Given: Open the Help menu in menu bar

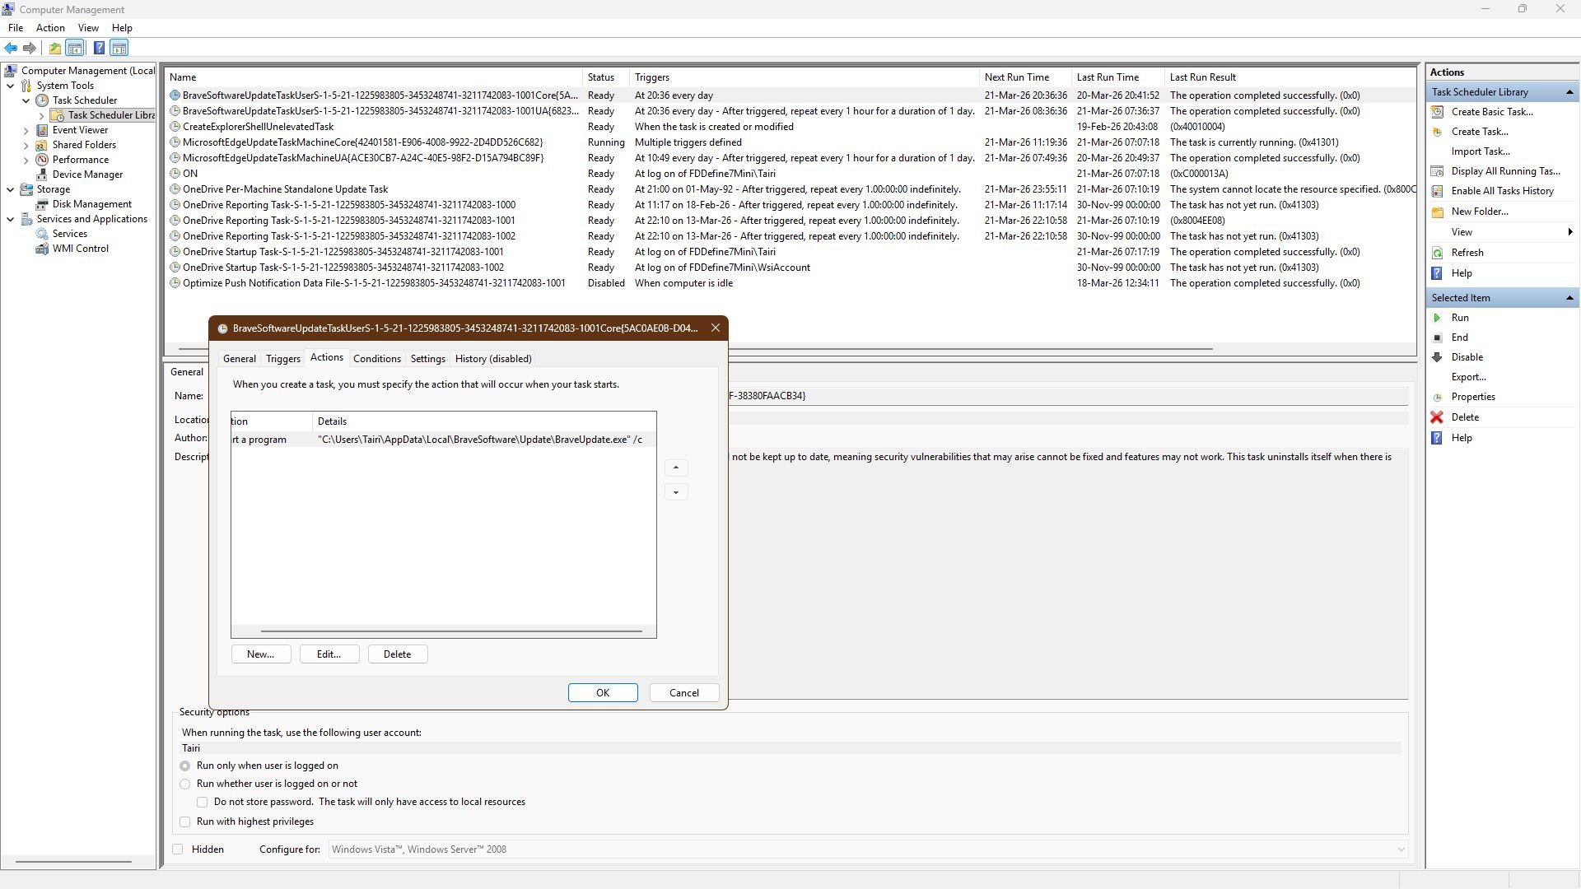Looking at the screenshot, I should click(122, 28).
